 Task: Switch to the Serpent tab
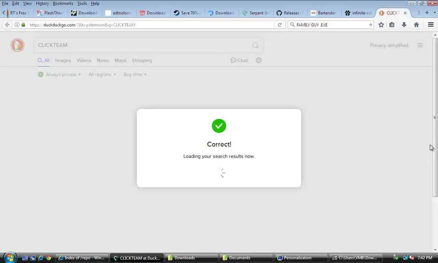255,13
